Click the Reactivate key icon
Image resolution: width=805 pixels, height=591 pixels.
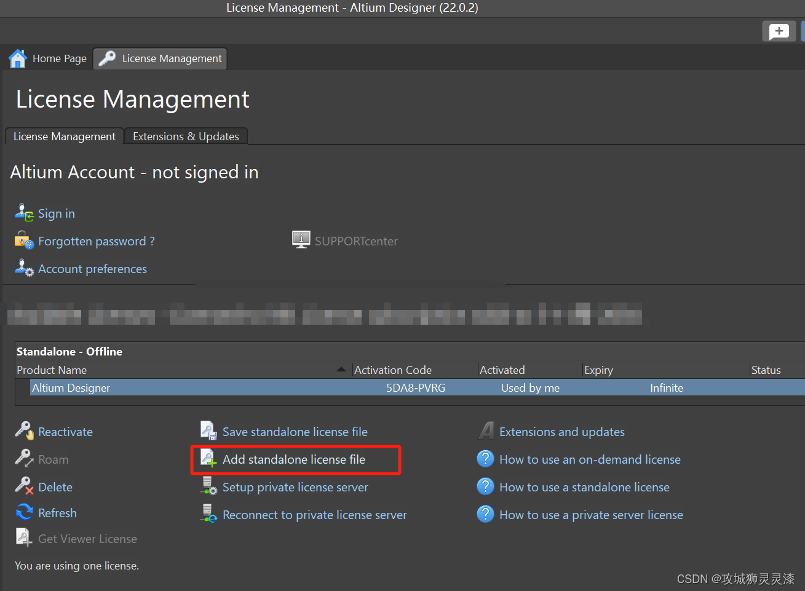point(24,431)
